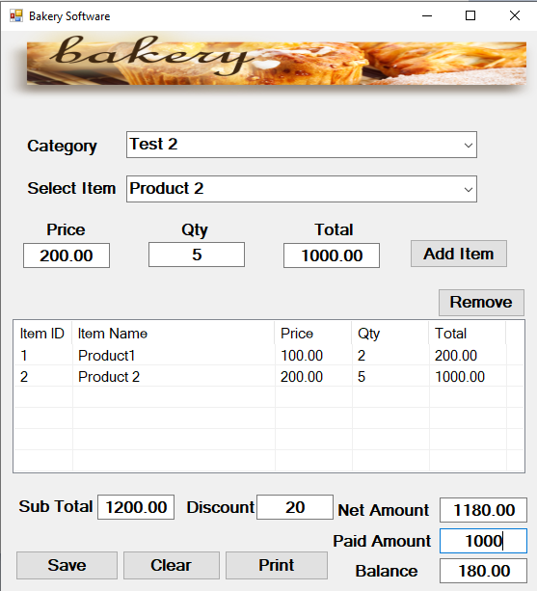Screen dimensions: 537x591
Task: Click the Remove button
Action: pos(481,303)
